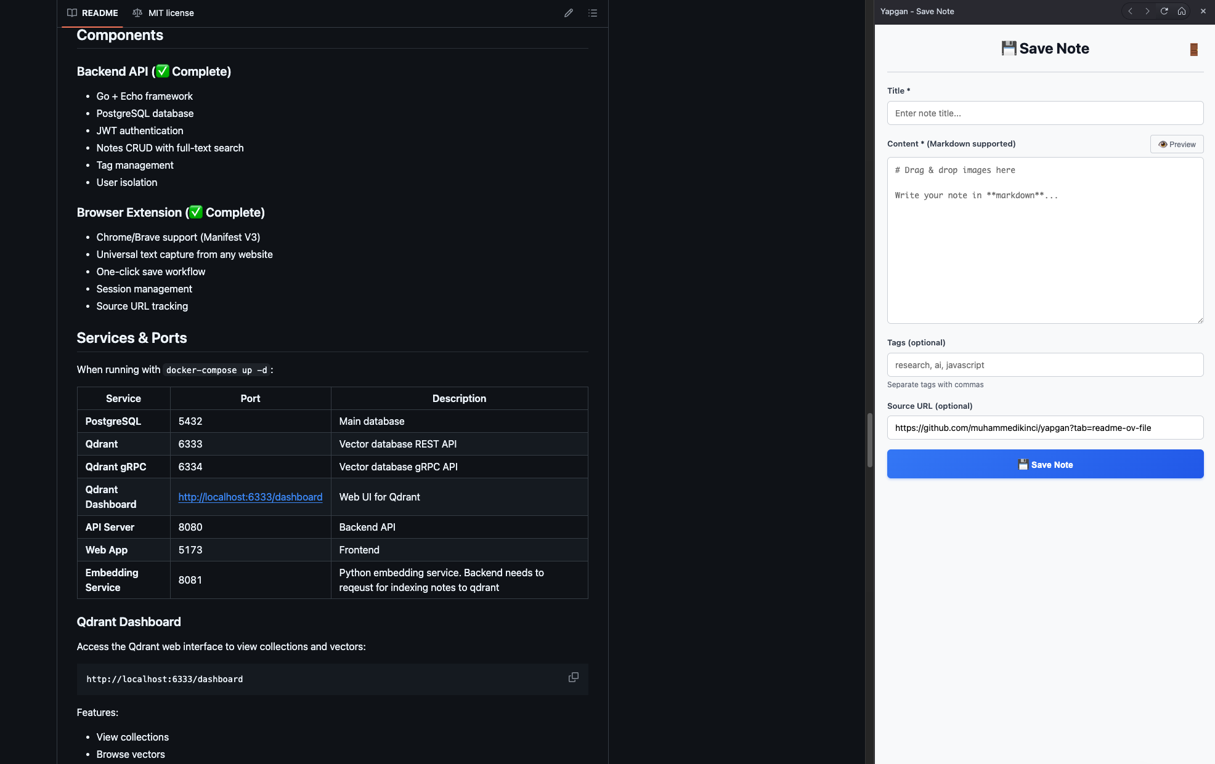This screenshot has width=1215, height=764.
Task: Reload the Yapgan side panel
Action: [x=1164, y=11]
